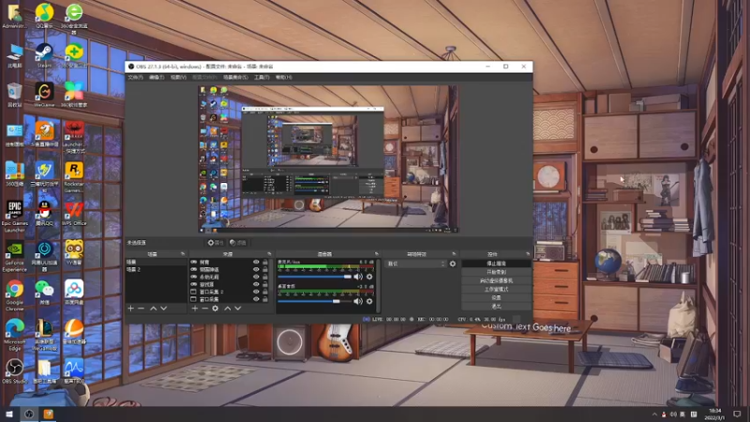Open Rockstar Games Launcher desktop icon
Screen dimensions: 750x422
74,177
